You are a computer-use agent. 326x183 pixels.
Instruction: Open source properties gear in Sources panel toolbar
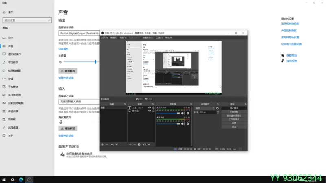[139, 144]
